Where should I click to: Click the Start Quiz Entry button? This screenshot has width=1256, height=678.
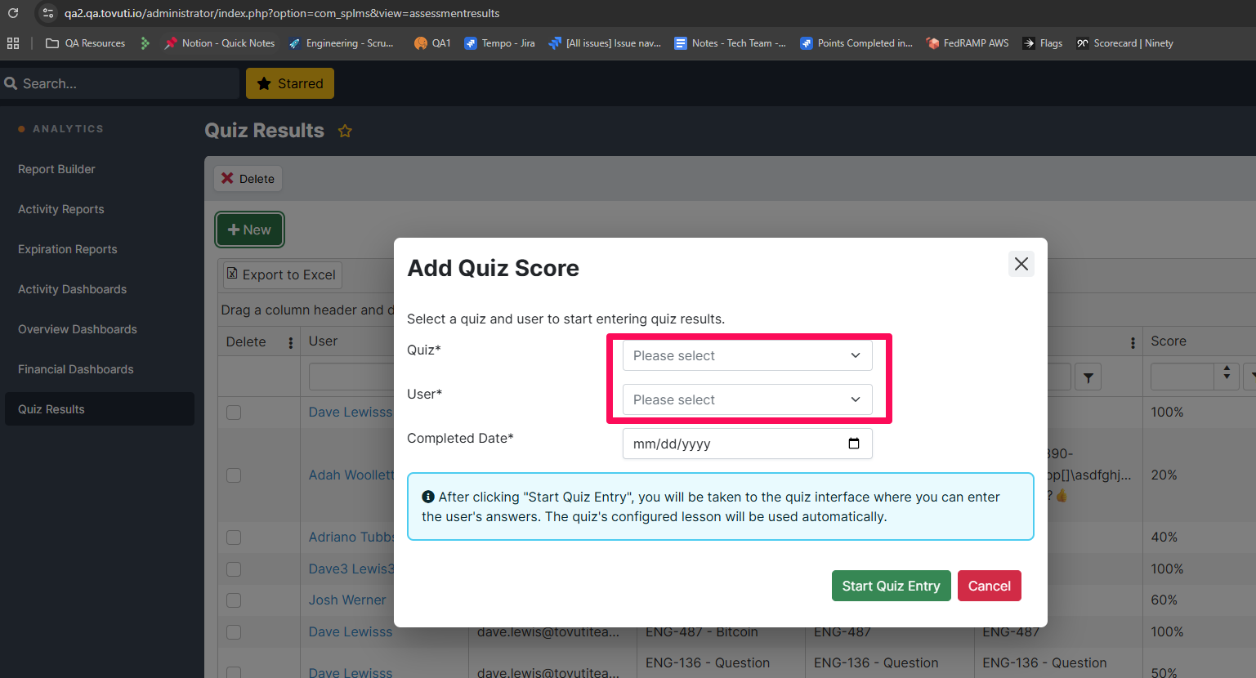coord(891,586)
